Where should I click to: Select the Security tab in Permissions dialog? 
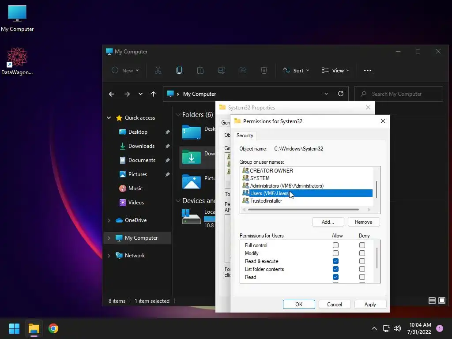pos(245,136)
